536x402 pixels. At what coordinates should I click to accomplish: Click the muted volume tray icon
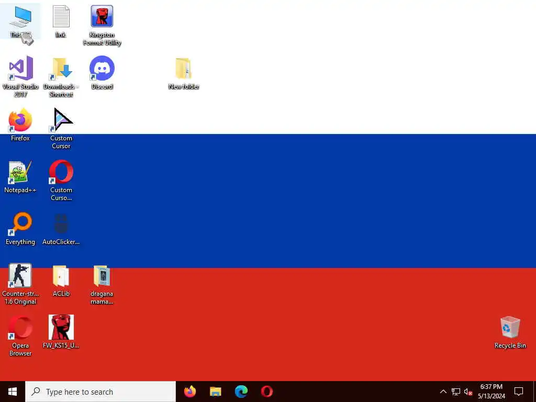pos(468,392)
